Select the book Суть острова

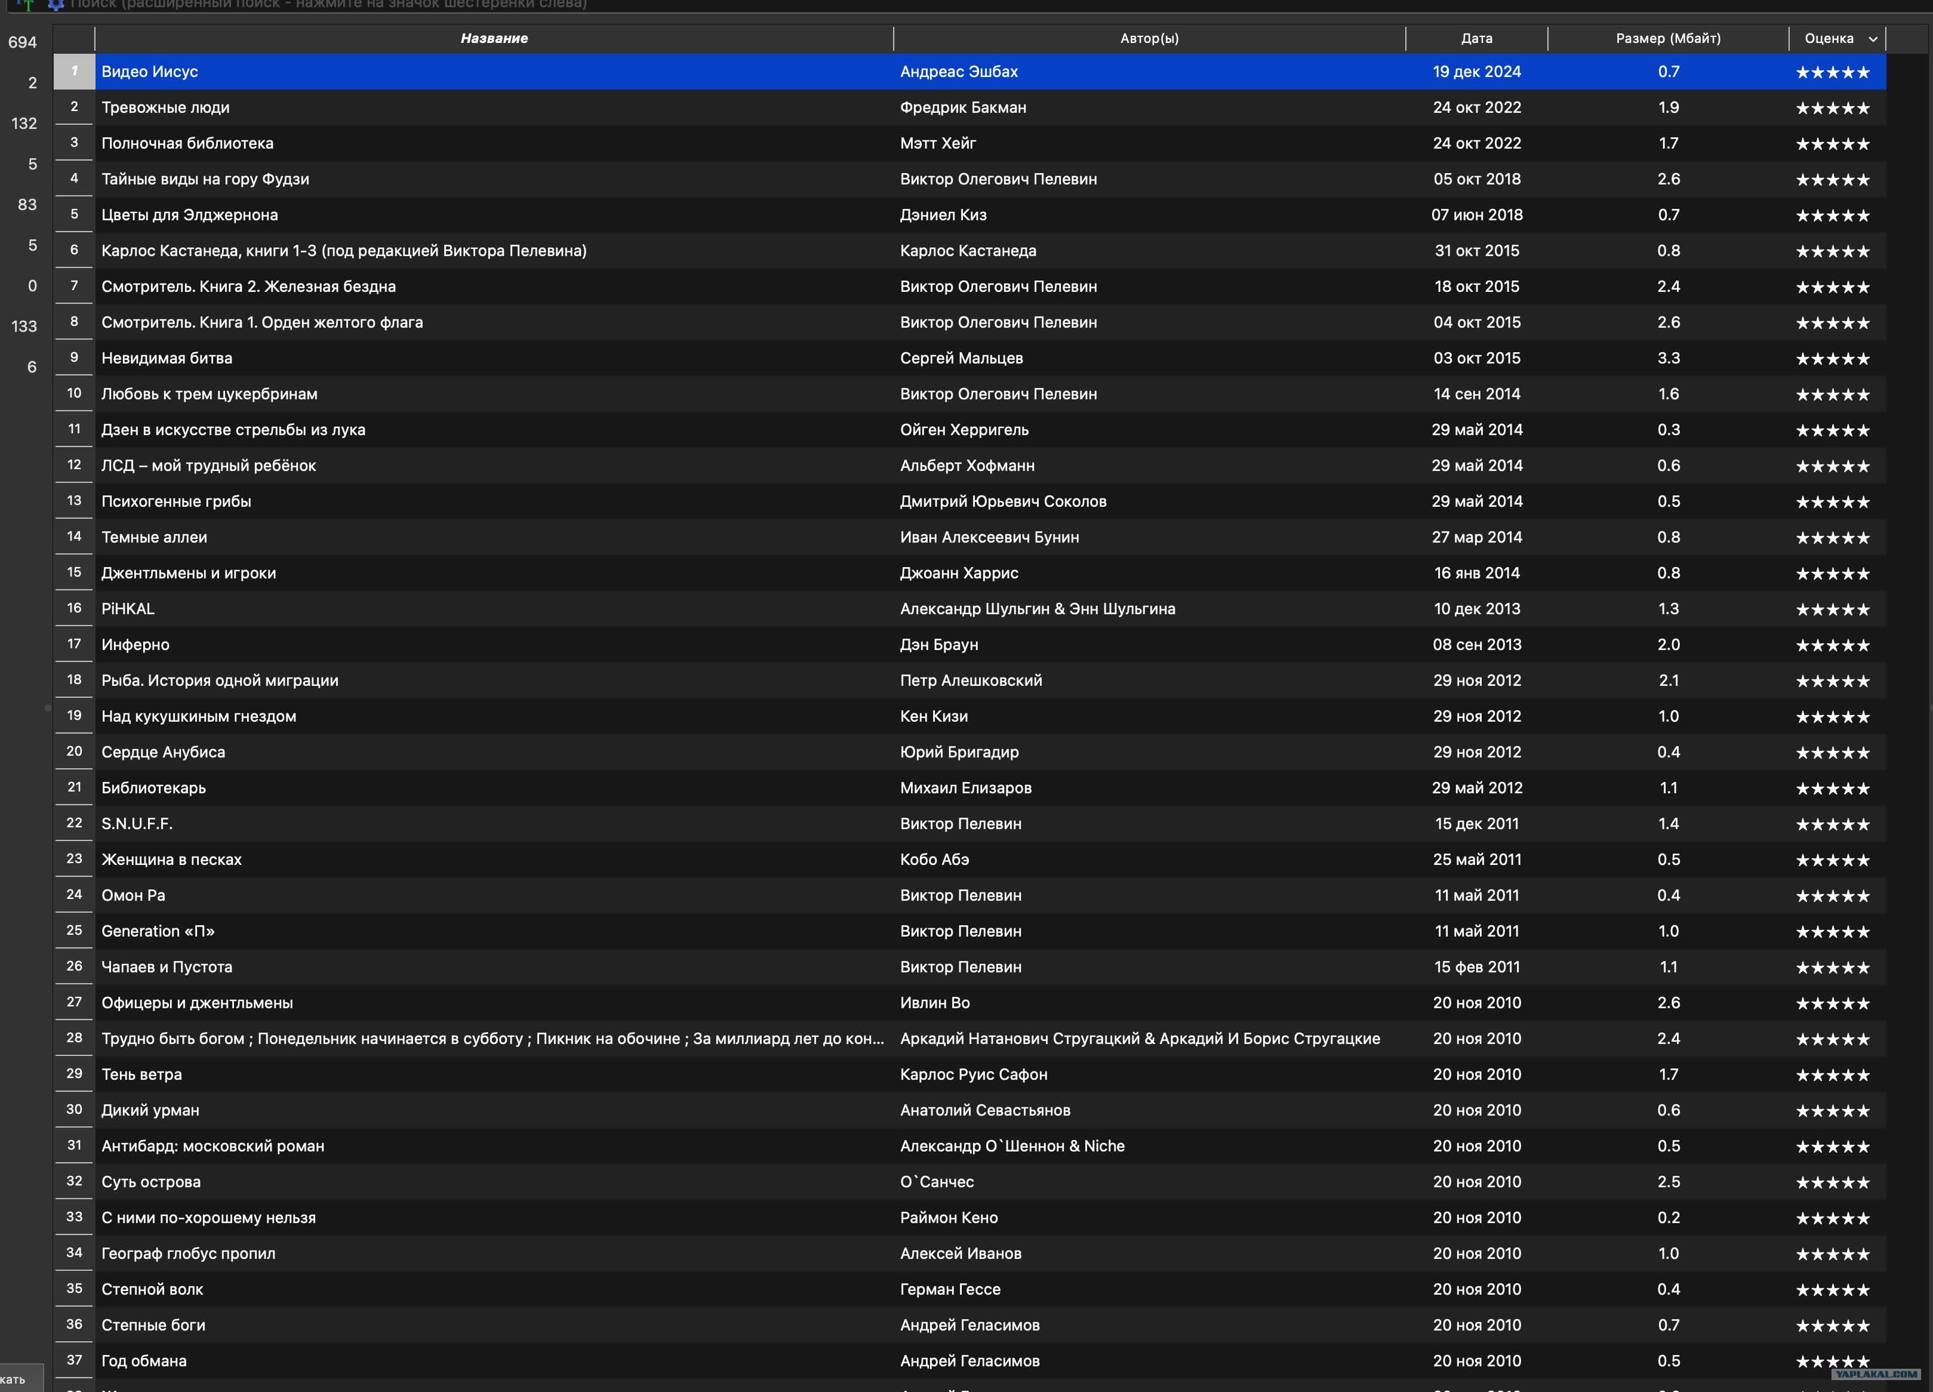(x=151, y=1181)
